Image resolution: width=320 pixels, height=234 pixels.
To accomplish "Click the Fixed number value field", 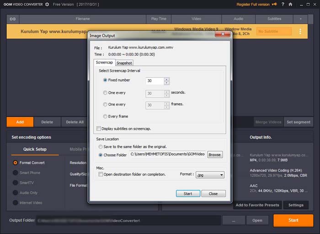I will 155,81.
